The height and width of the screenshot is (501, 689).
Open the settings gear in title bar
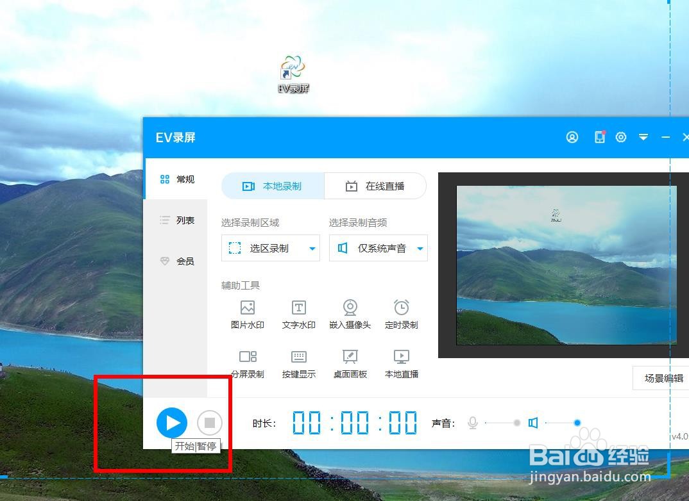(621, 137)
